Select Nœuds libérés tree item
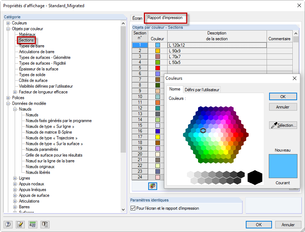The width and height of the screenshot is (305, 232). (x=38, y=172)
